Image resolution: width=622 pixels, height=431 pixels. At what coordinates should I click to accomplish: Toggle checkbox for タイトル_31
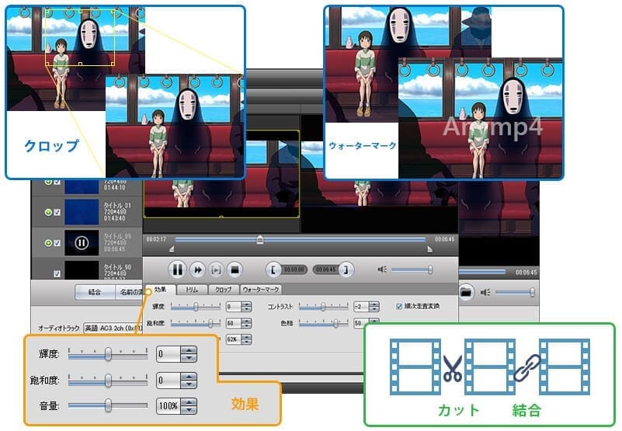coord(57,212)
